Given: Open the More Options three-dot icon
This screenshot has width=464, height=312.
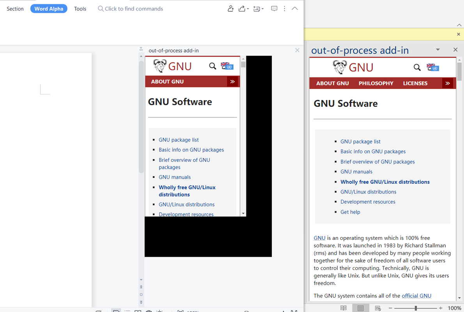Looking at the screenshot, I should 284,8.
